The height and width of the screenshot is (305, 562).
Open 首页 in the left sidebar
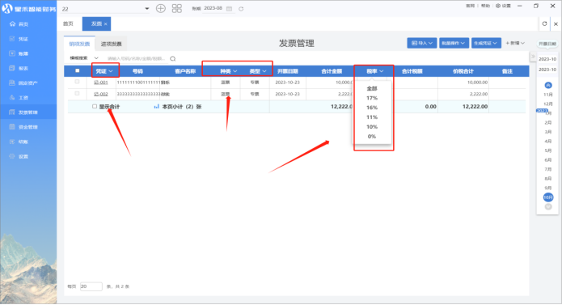pos(23,24)
